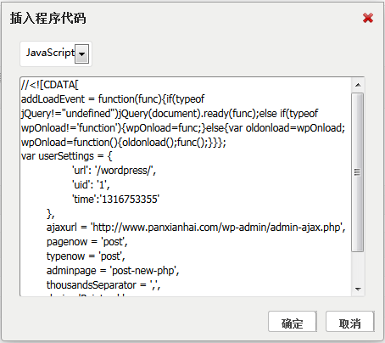Click the dialog title 插入程序代码
Viewport: 385px width, 343px height.
point(48,18)
